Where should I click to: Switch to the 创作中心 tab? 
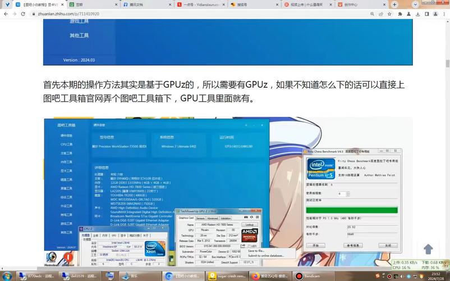361,4
